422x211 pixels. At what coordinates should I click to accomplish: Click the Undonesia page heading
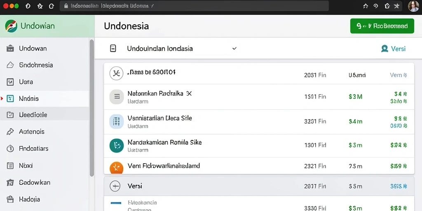126,26
